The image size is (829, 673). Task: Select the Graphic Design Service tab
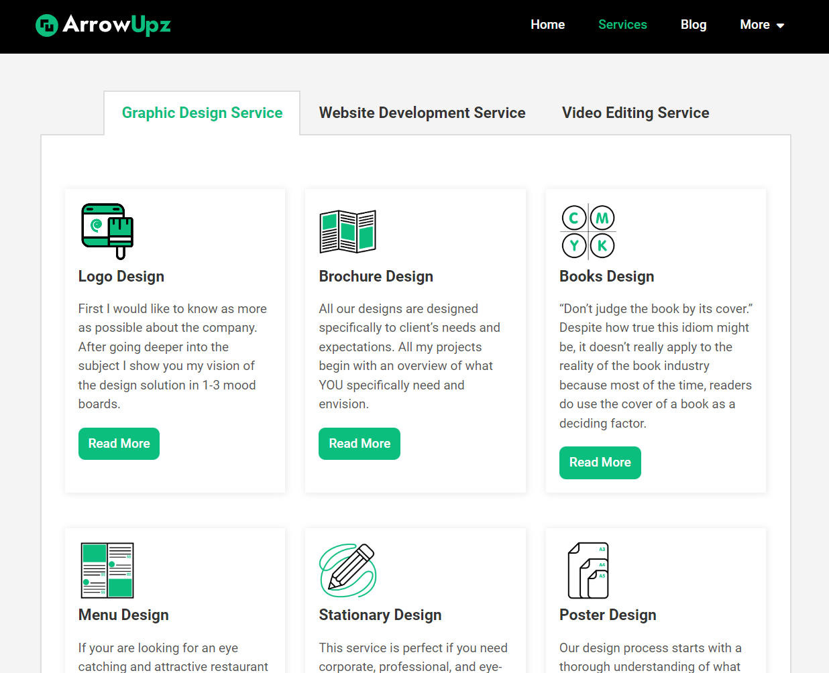point(202,113)
